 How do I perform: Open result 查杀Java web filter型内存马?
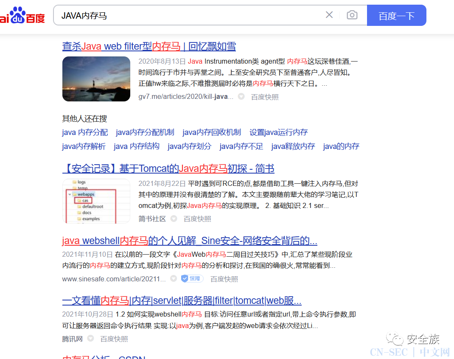click(x=149, y=46)
